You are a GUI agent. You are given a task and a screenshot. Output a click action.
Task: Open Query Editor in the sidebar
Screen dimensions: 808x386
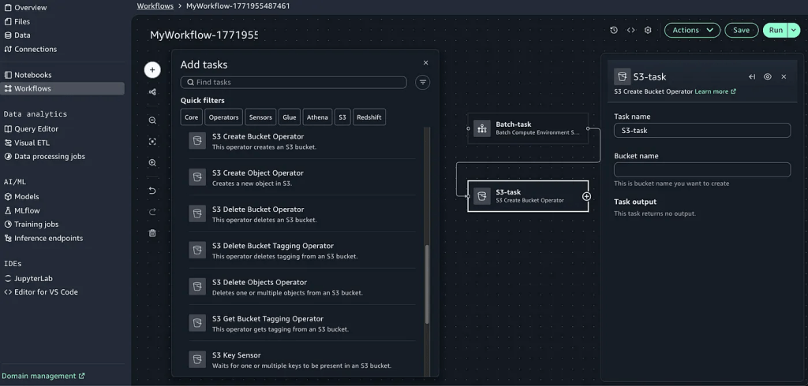click(36, 128)
